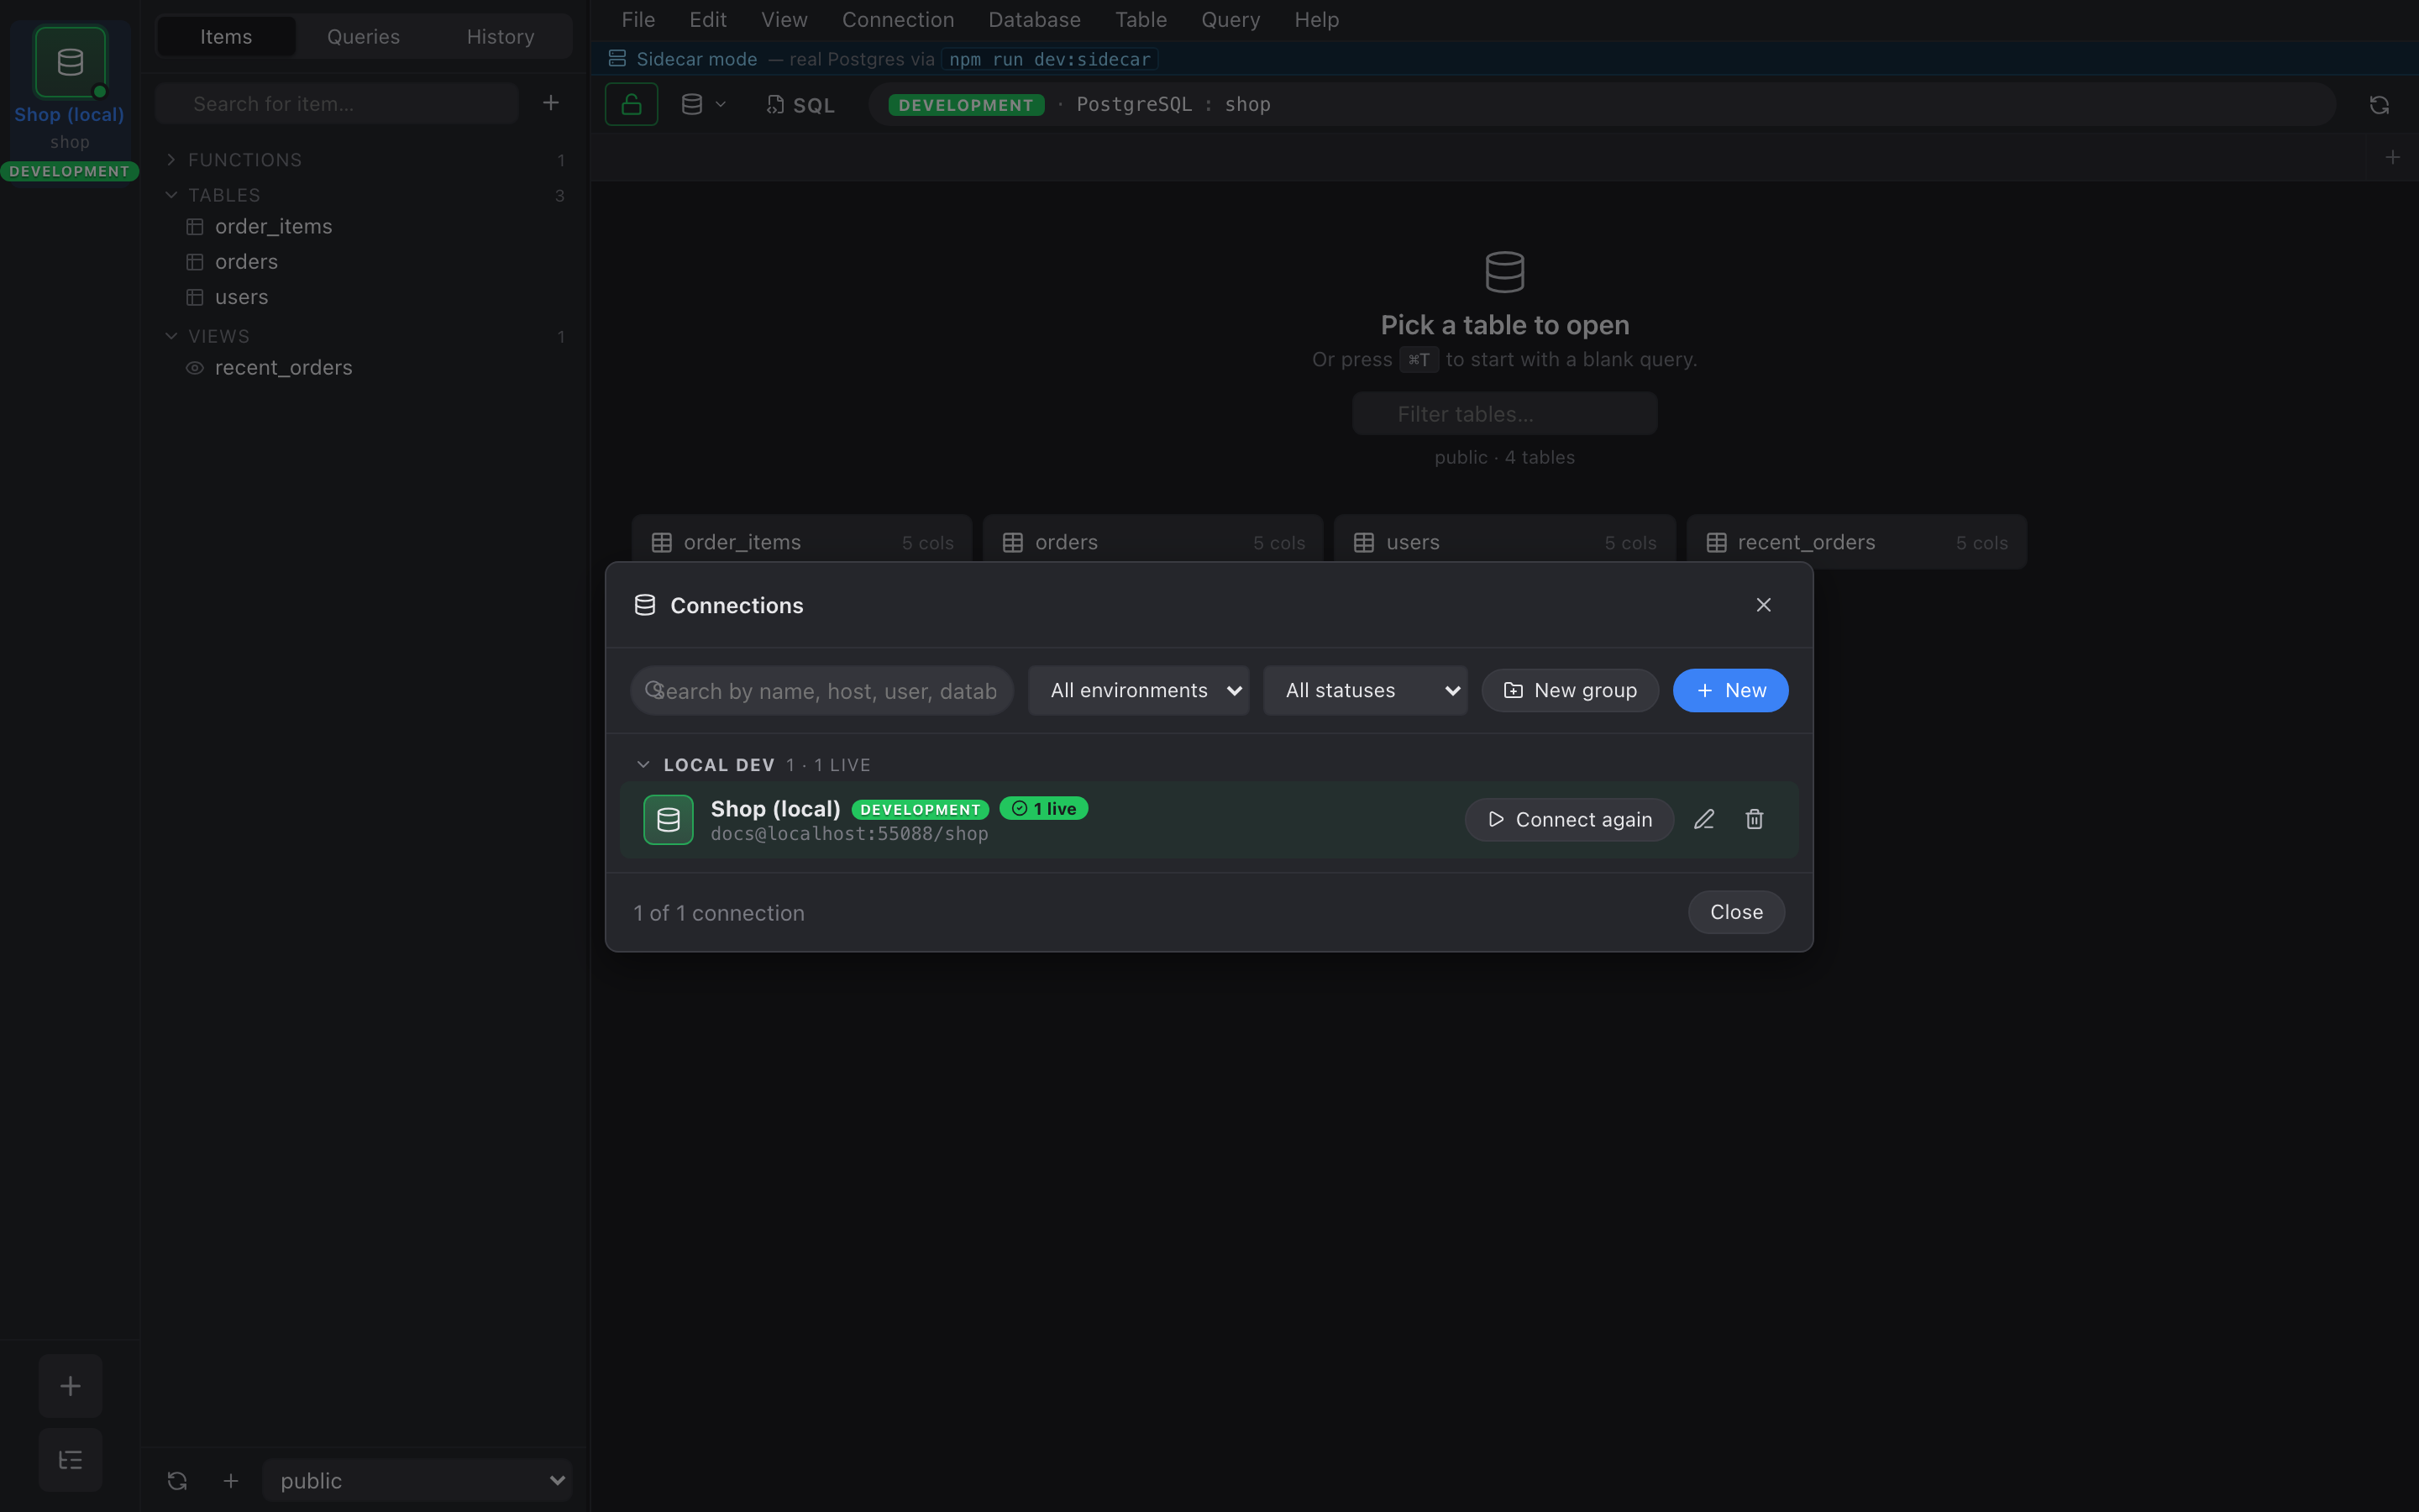The height and width of the screenshot is (1512, 2419).
Task: Delete Shop (local) connection with trash icon
Action: click(x=1755, y=820)
